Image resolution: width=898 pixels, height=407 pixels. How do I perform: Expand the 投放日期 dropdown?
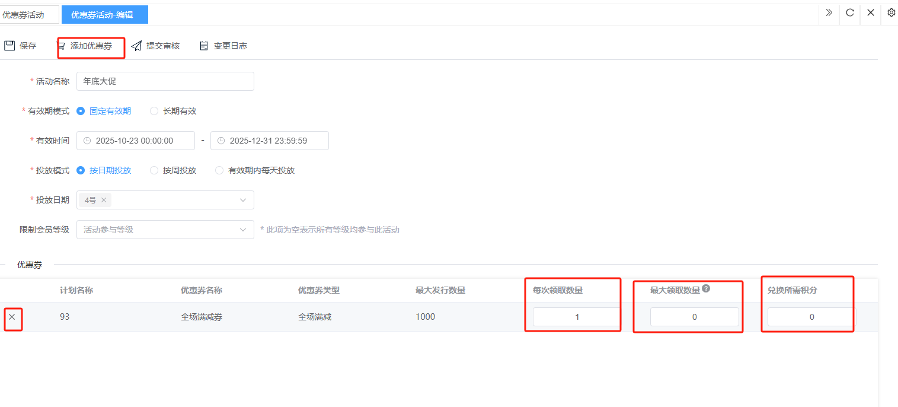(x=242, y=200)
